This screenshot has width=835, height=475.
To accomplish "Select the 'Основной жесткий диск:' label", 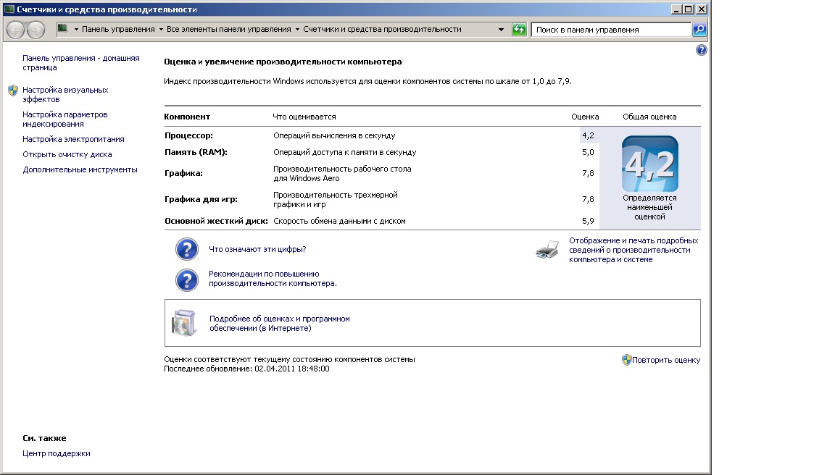I will point(216,222).
